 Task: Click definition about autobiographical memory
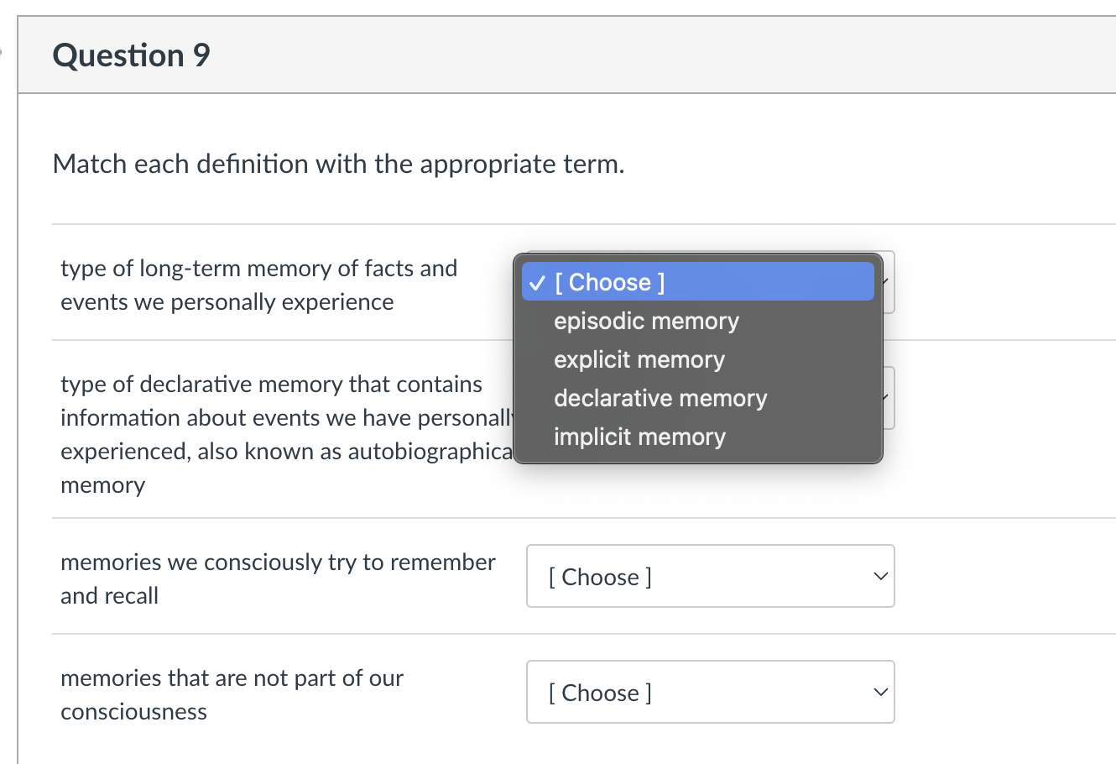pyautogui.click(x=286, y=434)
